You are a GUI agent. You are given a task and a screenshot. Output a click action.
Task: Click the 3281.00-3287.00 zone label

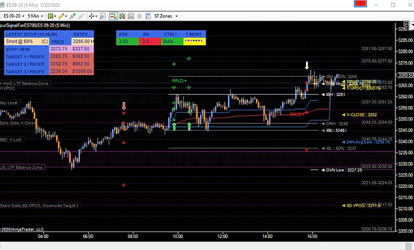pos(377,49)
